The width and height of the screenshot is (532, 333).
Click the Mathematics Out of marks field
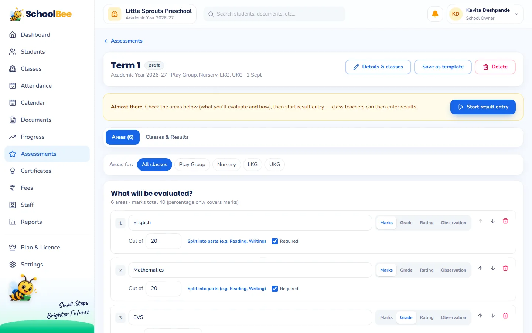164,289
